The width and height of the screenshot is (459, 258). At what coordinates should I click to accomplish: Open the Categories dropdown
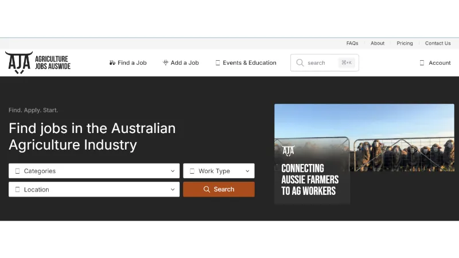94,171
